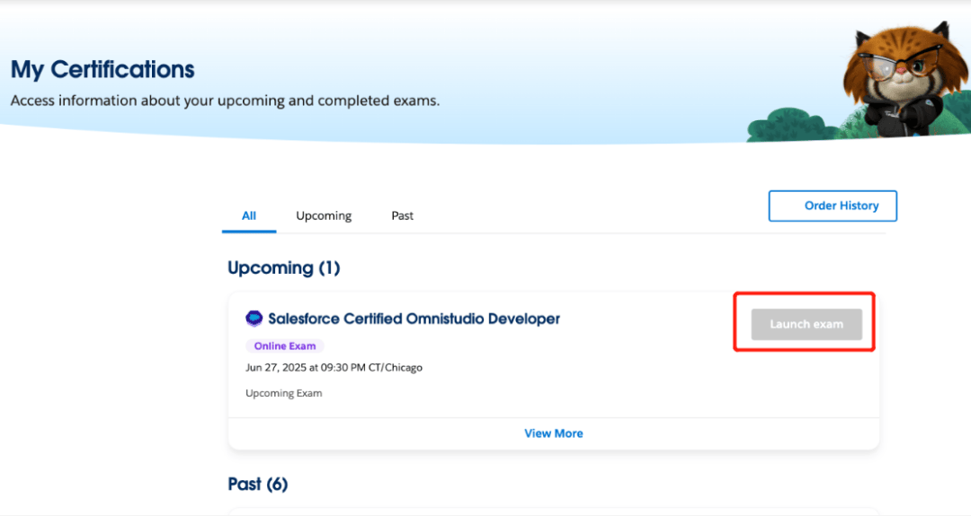This screenshot has height=516, width=971.
Task: Click the access information subtitle text
Action: click(225, 101)
